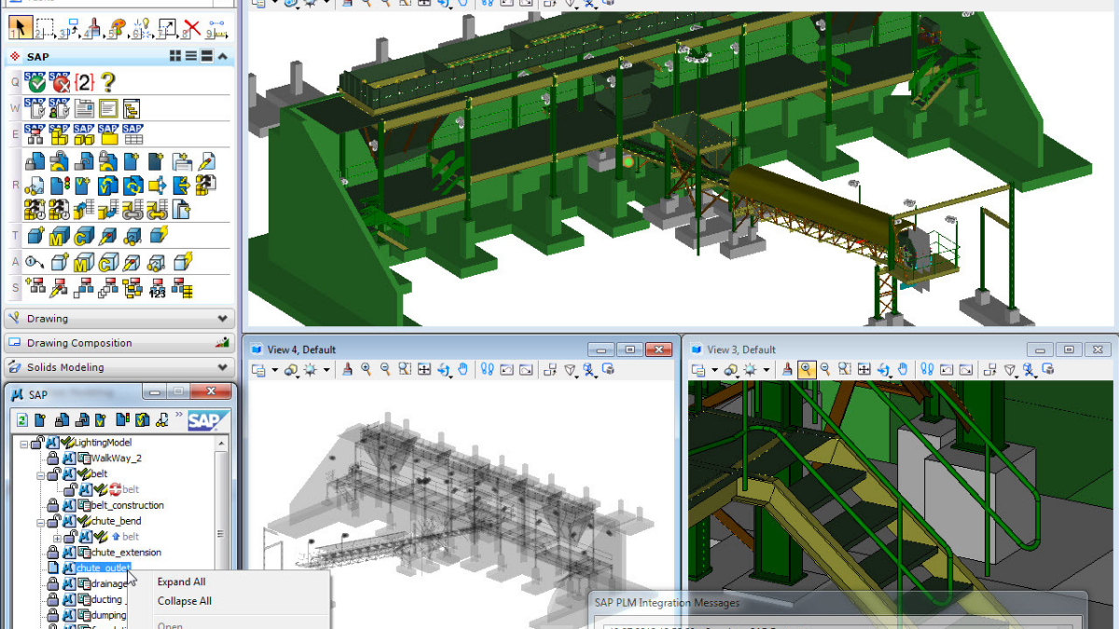Collapse the LightingModel tree node
The image size is (1119, 629).
coord(22,442)
